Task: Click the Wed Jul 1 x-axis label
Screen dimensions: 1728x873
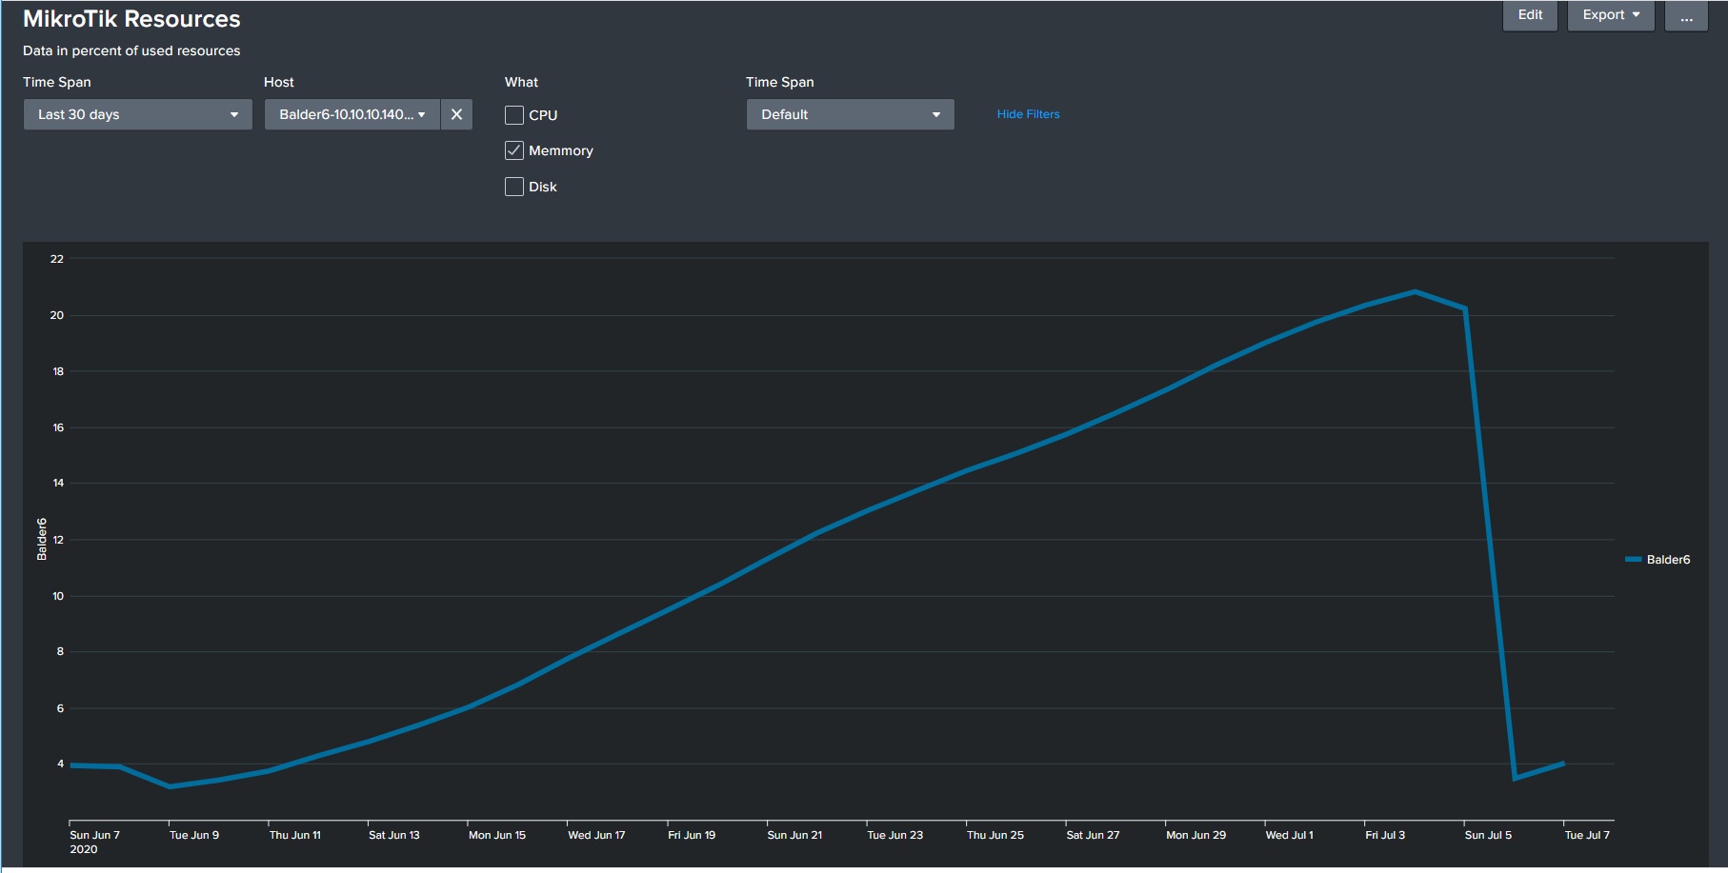Action: [1290, 835]
